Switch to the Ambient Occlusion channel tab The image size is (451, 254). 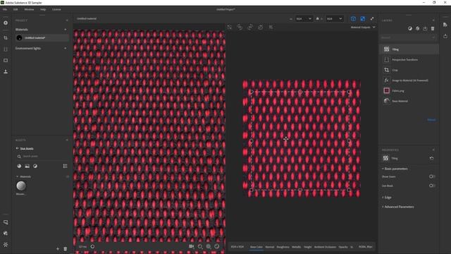(x=325, y=247)
